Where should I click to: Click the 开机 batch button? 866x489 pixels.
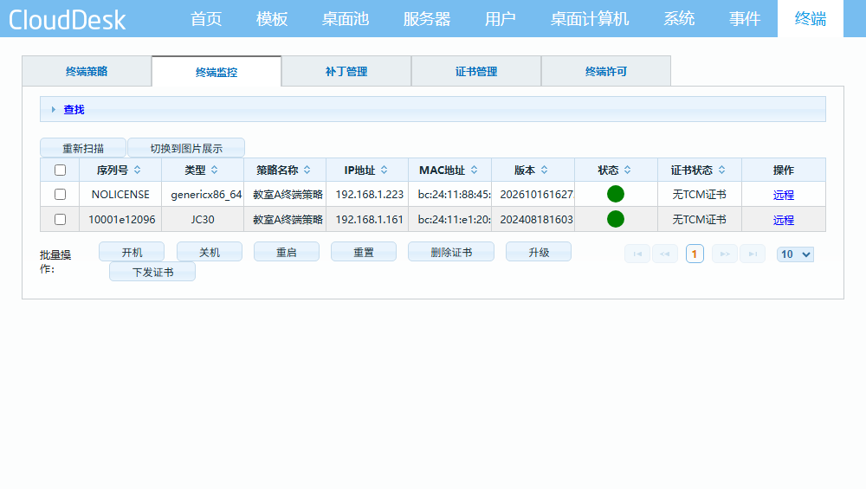click(132, 252)
